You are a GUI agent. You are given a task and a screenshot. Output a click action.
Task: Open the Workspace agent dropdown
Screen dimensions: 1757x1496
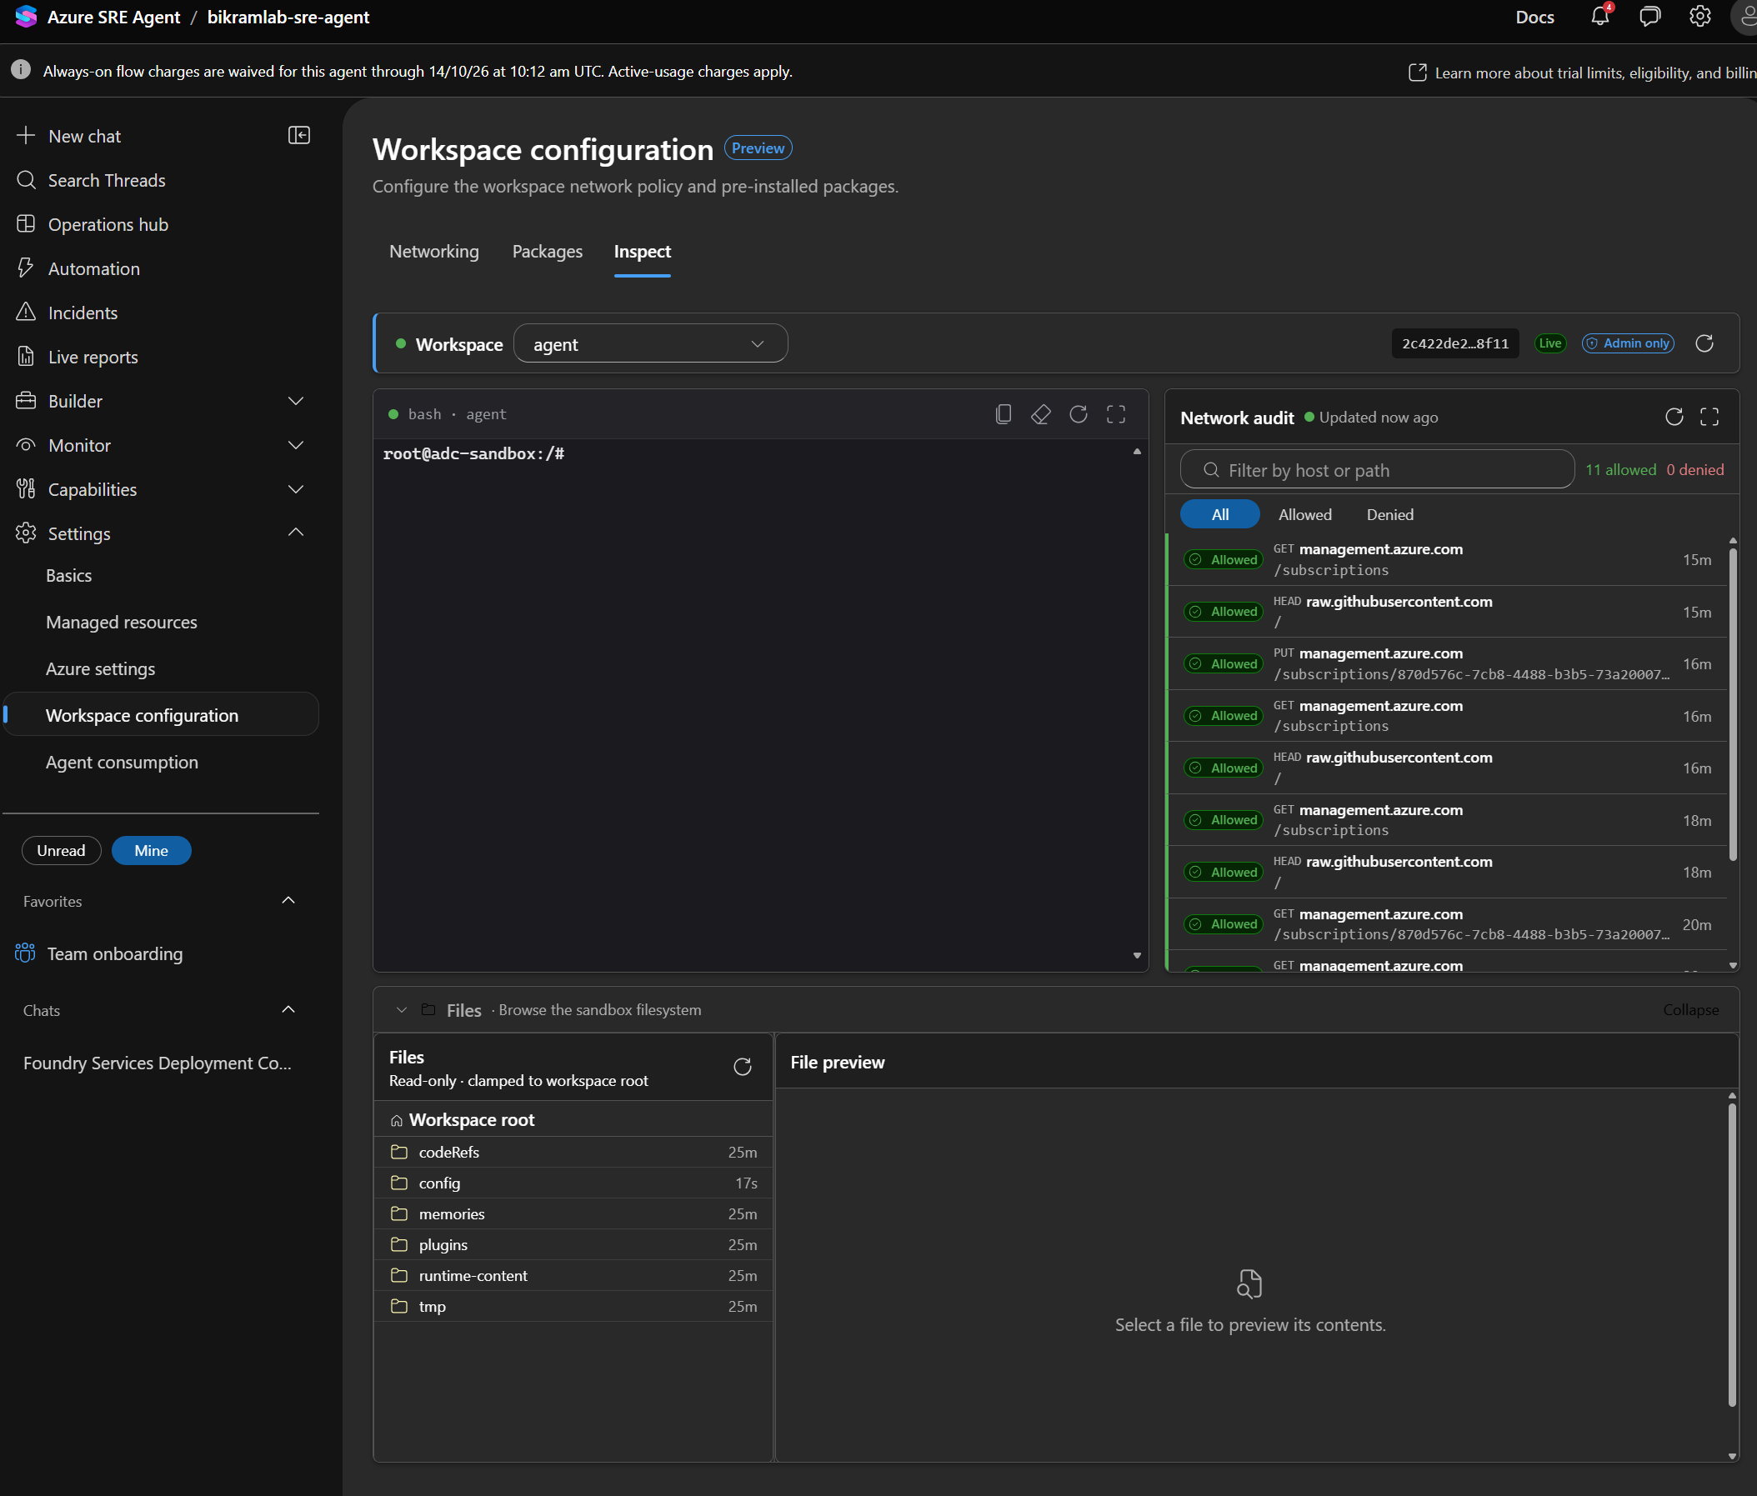click(650, 343)
